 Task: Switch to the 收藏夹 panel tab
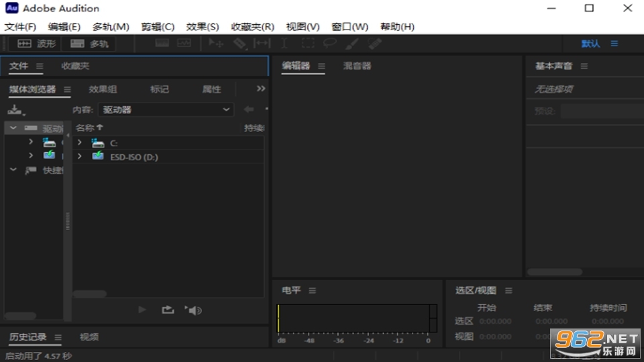tap(75, 66)
